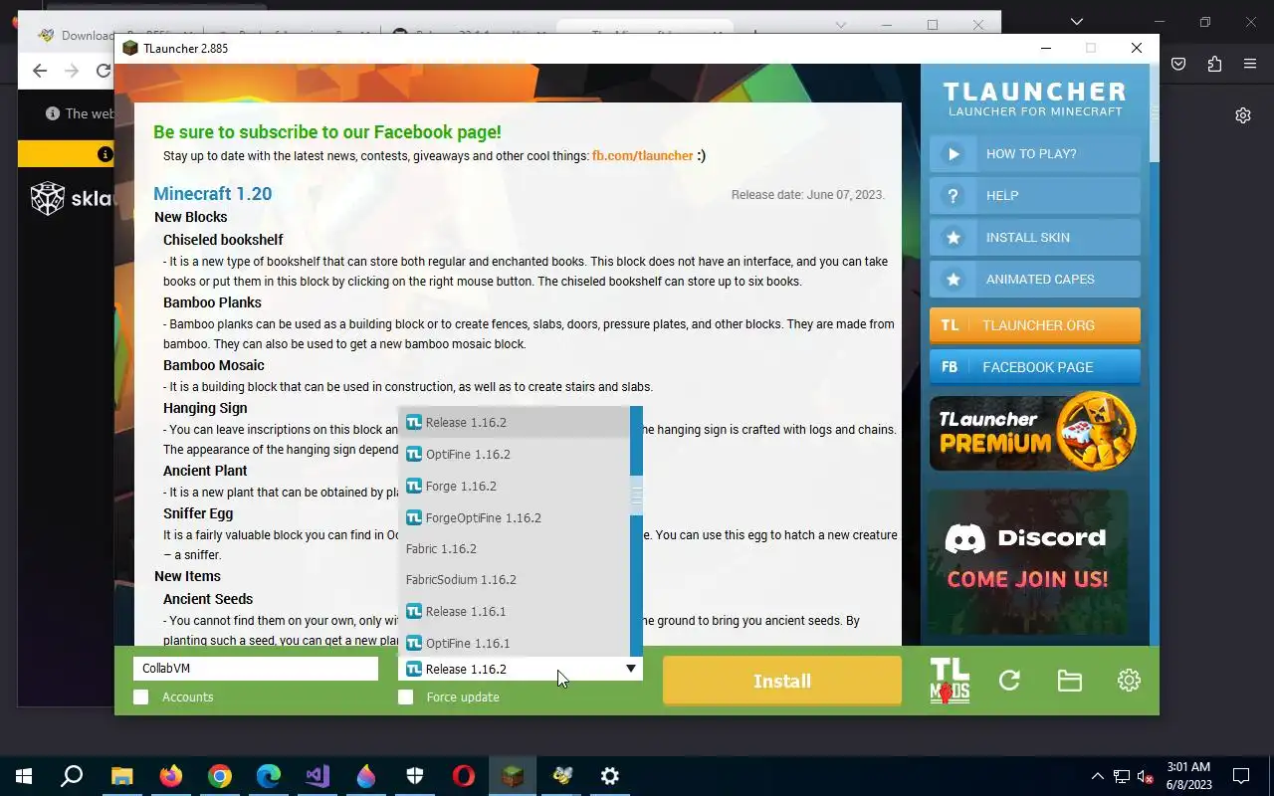
Task: Click the FB icon on Facebook Page button
Action: click(x=950, y=367)
